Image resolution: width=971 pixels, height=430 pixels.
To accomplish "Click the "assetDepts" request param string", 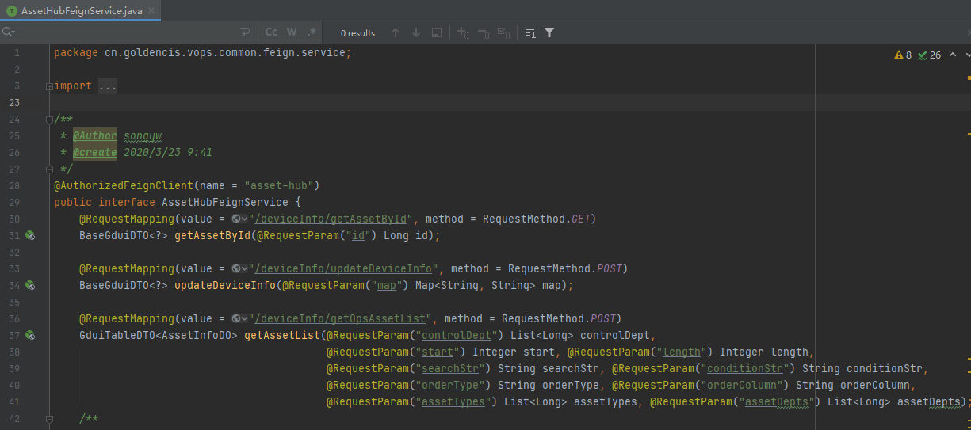I will tap(777, 401).
